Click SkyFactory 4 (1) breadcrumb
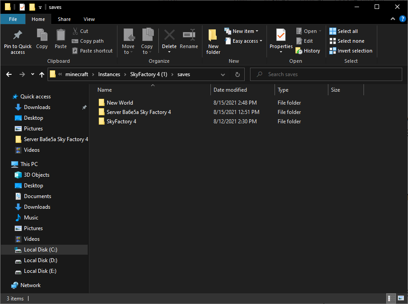Image resolution: width=408 pixels, height=304 pixels. point(149,74)
